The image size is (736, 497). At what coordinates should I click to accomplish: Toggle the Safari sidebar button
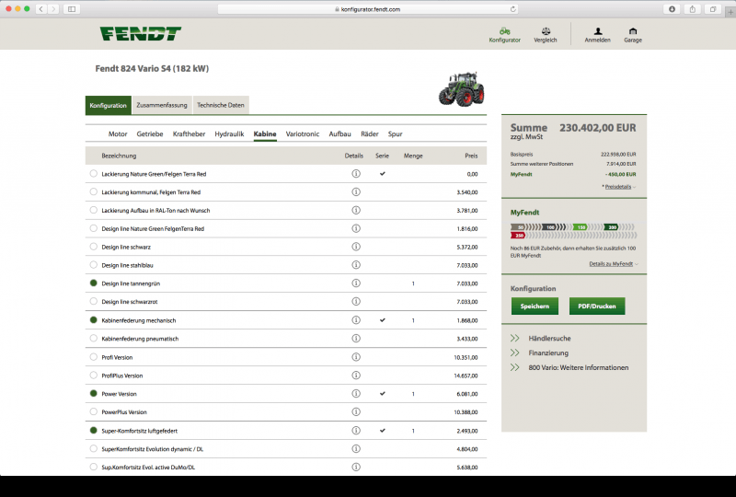click(72, 9)
